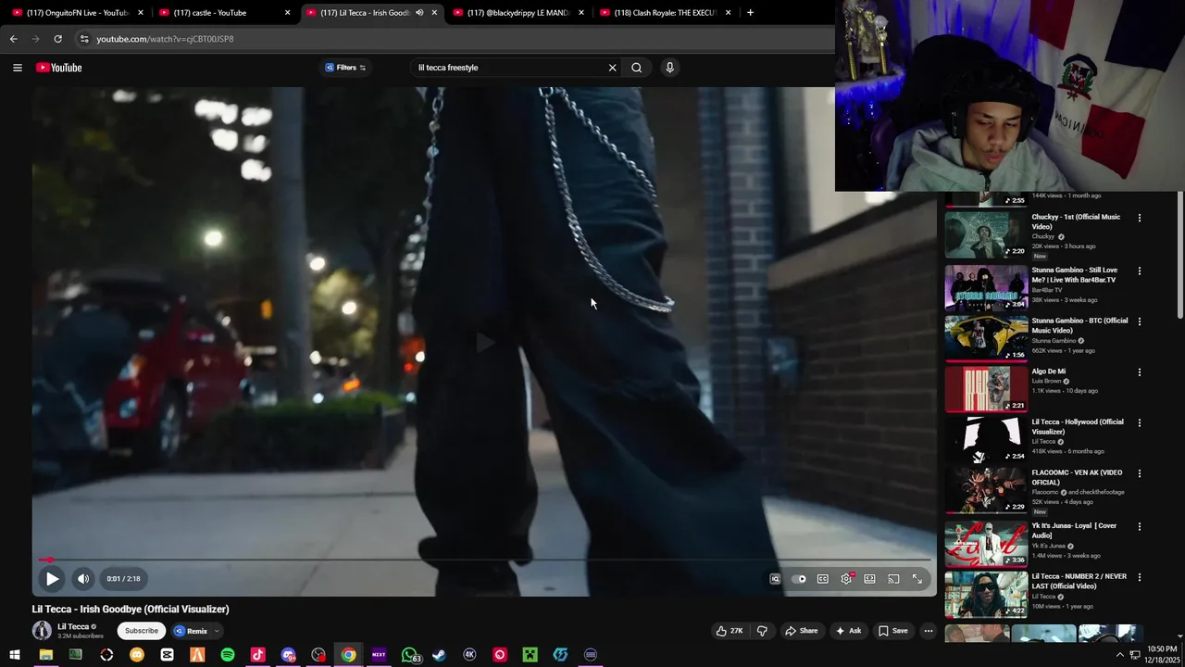Viewport: 1185px width, 667px height.
Task: Run search with the magnifier button
Action: 636,68
